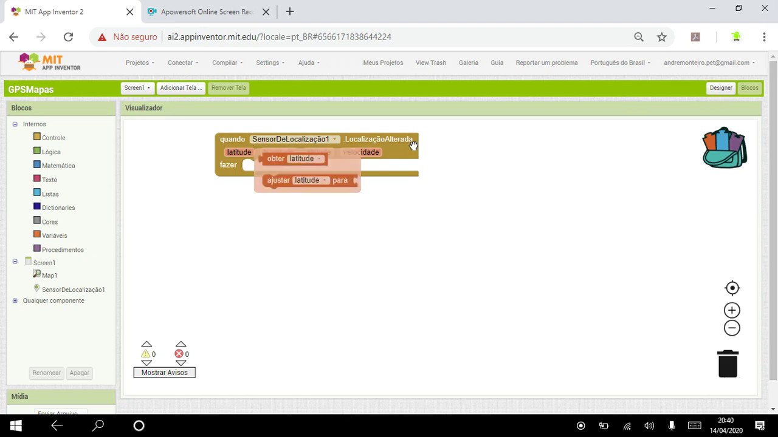778x437 pixels.
Task: Open View Trash link
Action: (430, 63)
